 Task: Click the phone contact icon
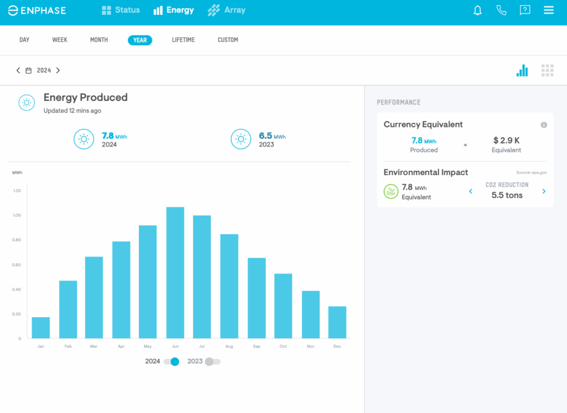[501, 11]
